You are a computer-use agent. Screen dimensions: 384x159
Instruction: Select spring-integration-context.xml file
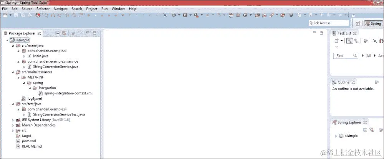[66, 93]
